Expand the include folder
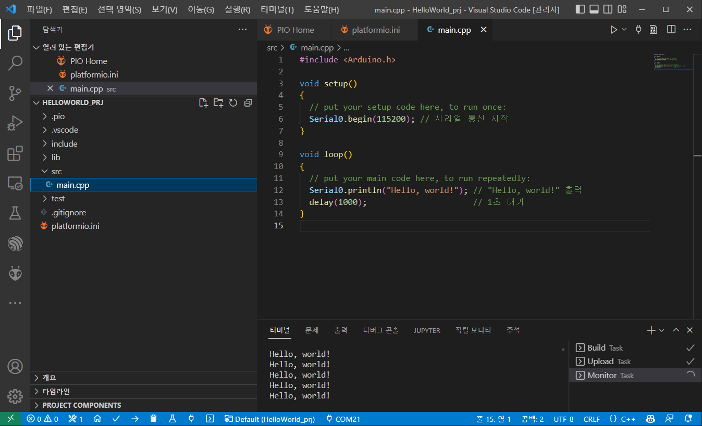This screenshot has height=426, width=702. [144, 144]
